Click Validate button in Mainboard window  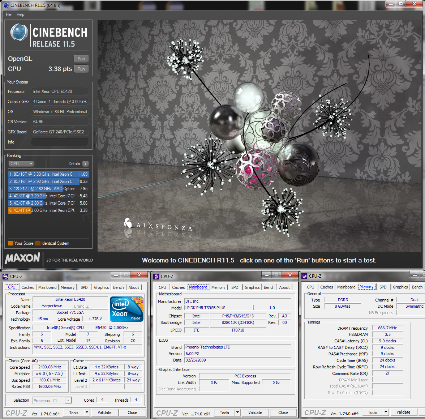(255, 412)
